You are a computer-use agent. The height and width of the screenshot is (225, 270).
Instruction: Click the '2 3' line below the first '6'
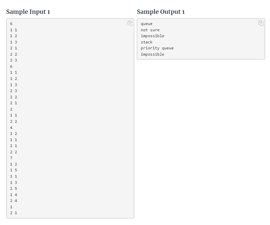13,60
